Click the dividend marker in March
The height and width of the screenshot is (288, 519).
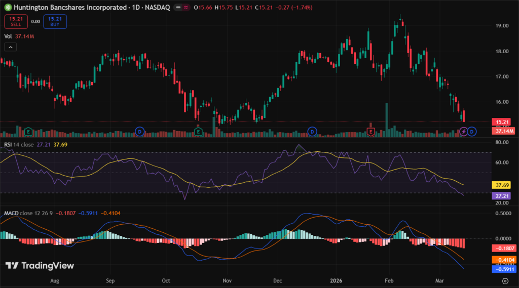click(x=471, y=132)
